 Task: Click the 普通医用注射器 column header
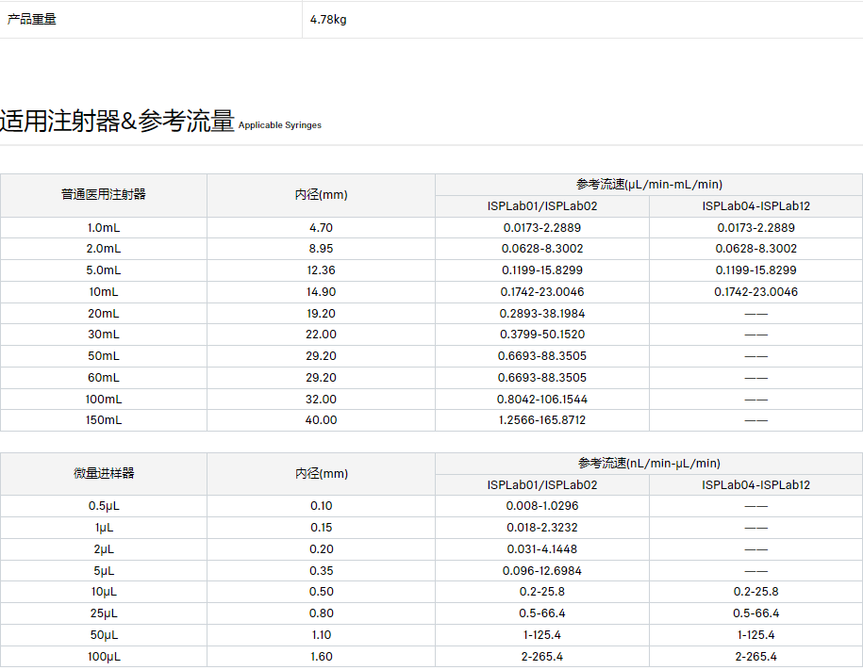click(104, 195)
